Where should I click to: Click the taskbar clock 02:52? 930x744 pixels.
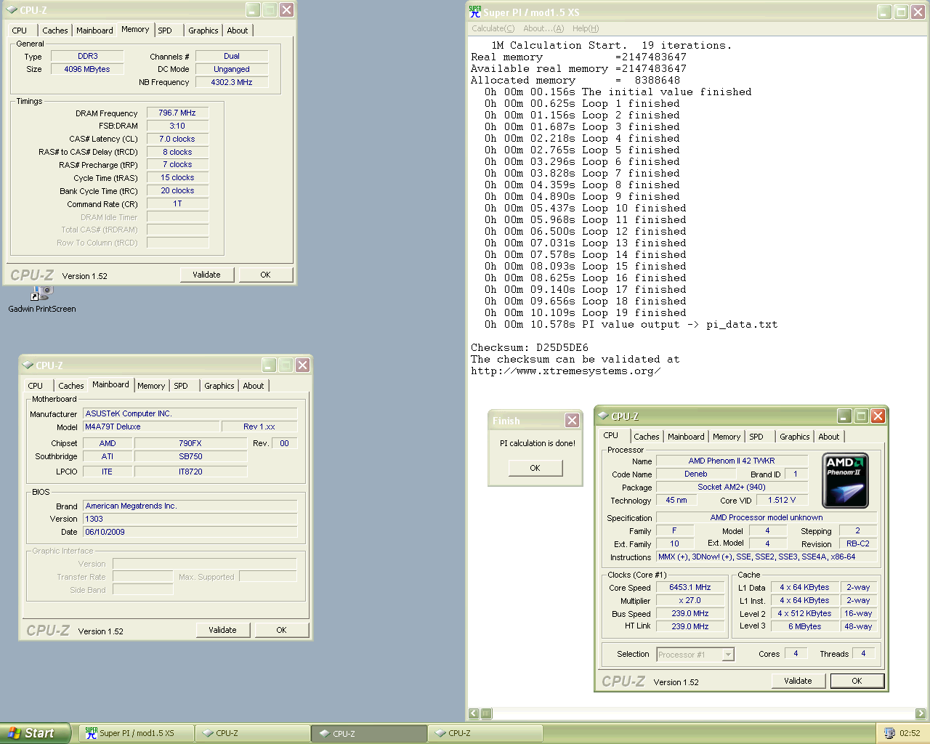point(910,733)
